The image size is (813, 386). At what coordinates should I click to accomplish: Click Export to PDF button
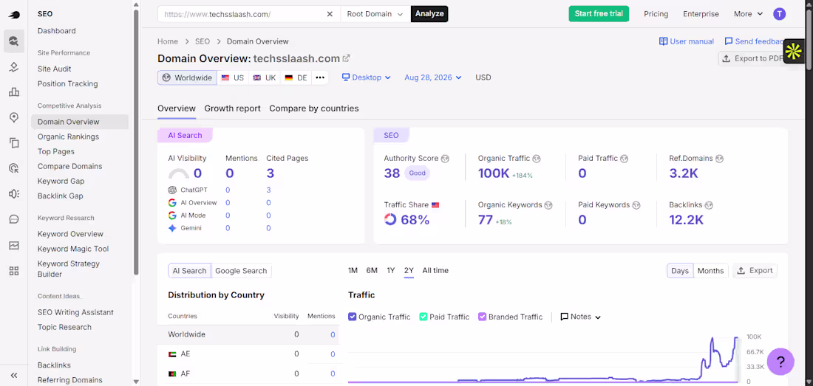click(752, 58)
